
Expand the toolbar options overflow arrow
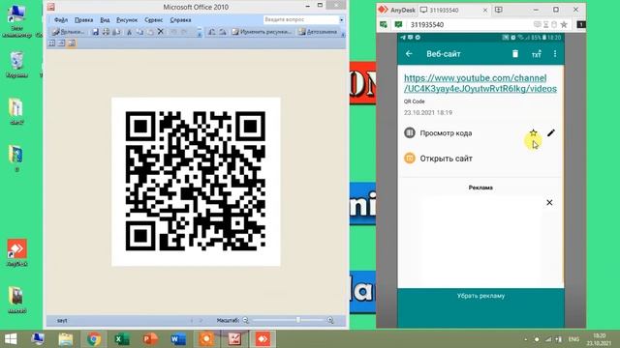pos(343,34)
